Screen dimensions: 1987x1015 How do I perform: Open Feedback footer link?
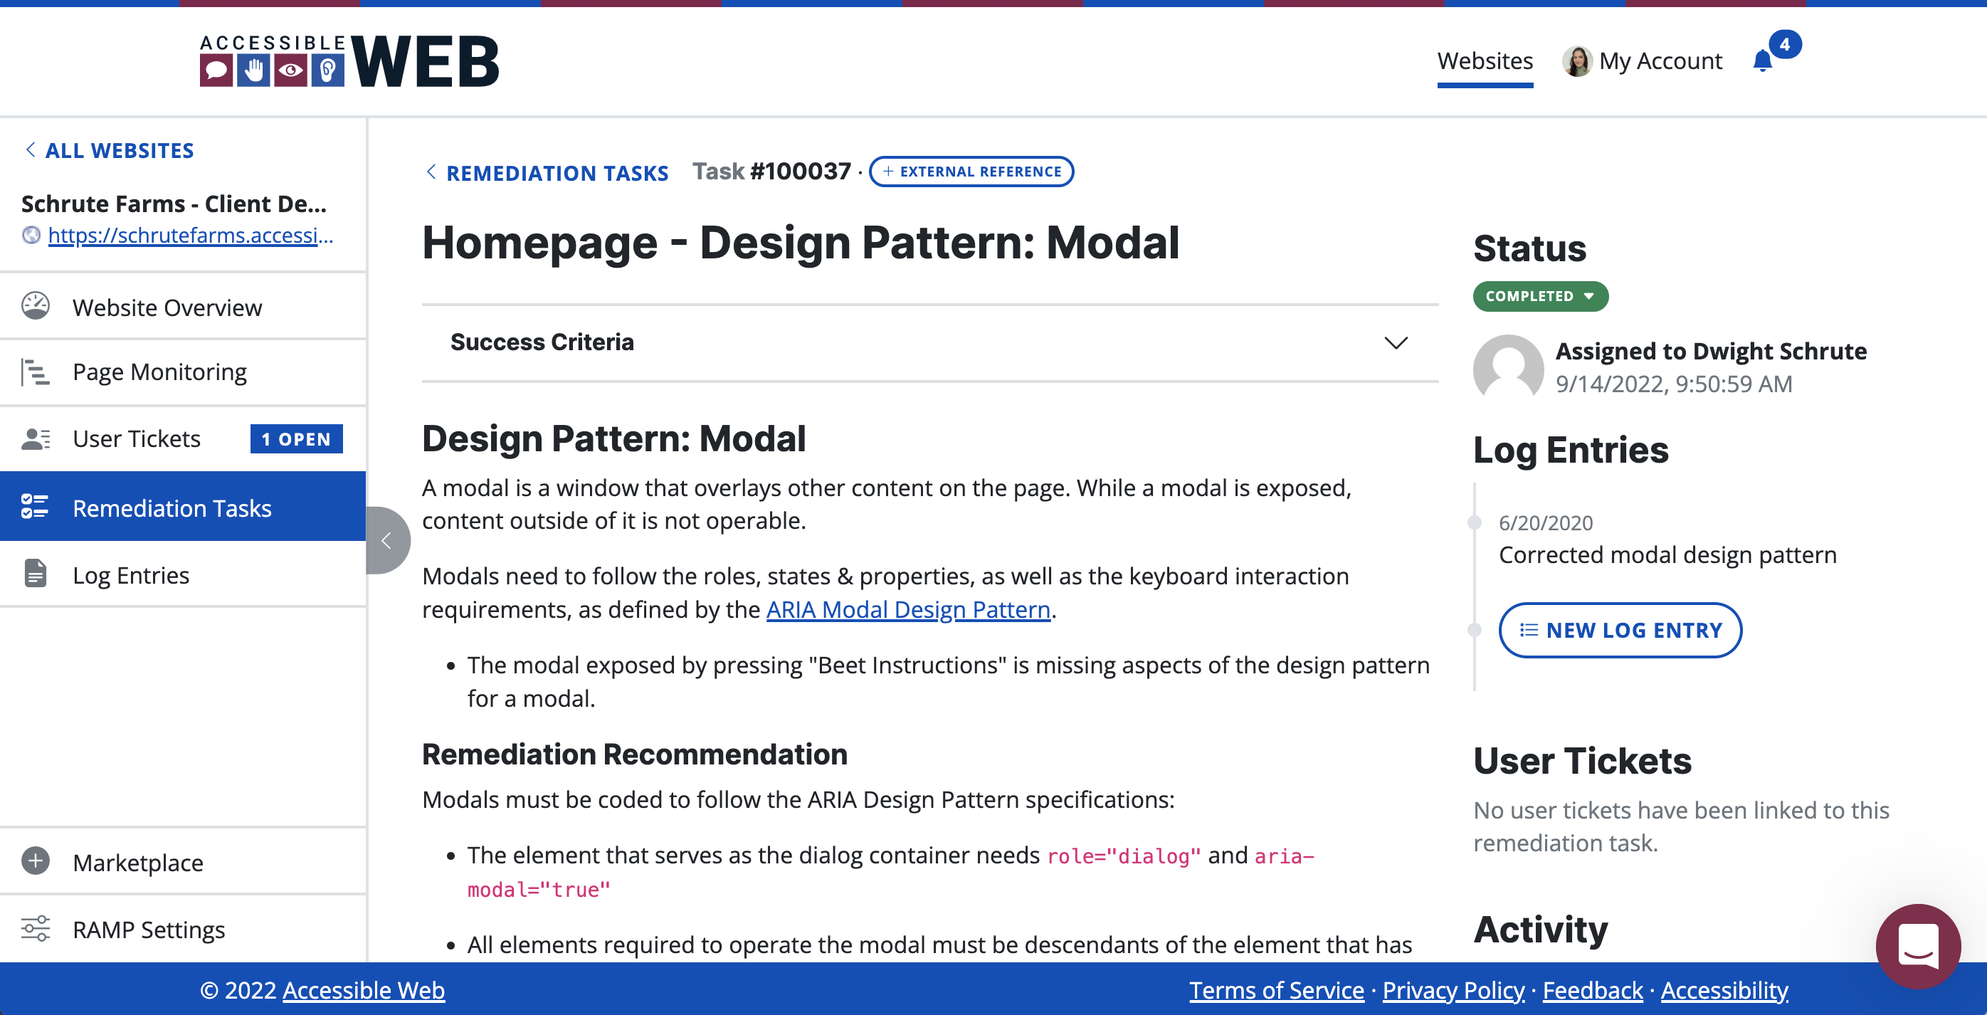[1592, 989]
